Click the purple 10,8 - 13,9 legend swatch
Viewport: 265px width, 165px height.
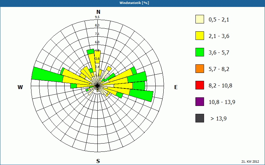pyautogui.click(x=200, y=102)
